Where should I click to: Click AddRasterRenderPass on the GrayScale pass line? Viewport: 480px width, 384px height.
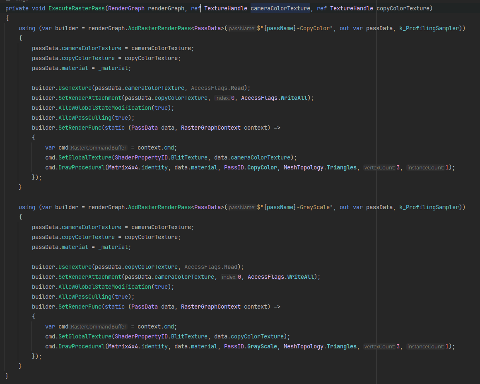point(159,207)
